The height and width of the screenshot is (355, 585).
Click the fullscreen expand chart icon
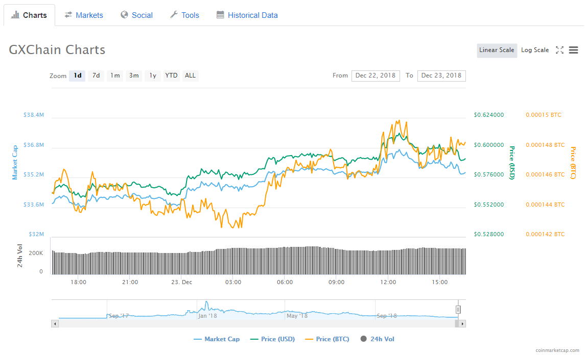click(559, 50)
